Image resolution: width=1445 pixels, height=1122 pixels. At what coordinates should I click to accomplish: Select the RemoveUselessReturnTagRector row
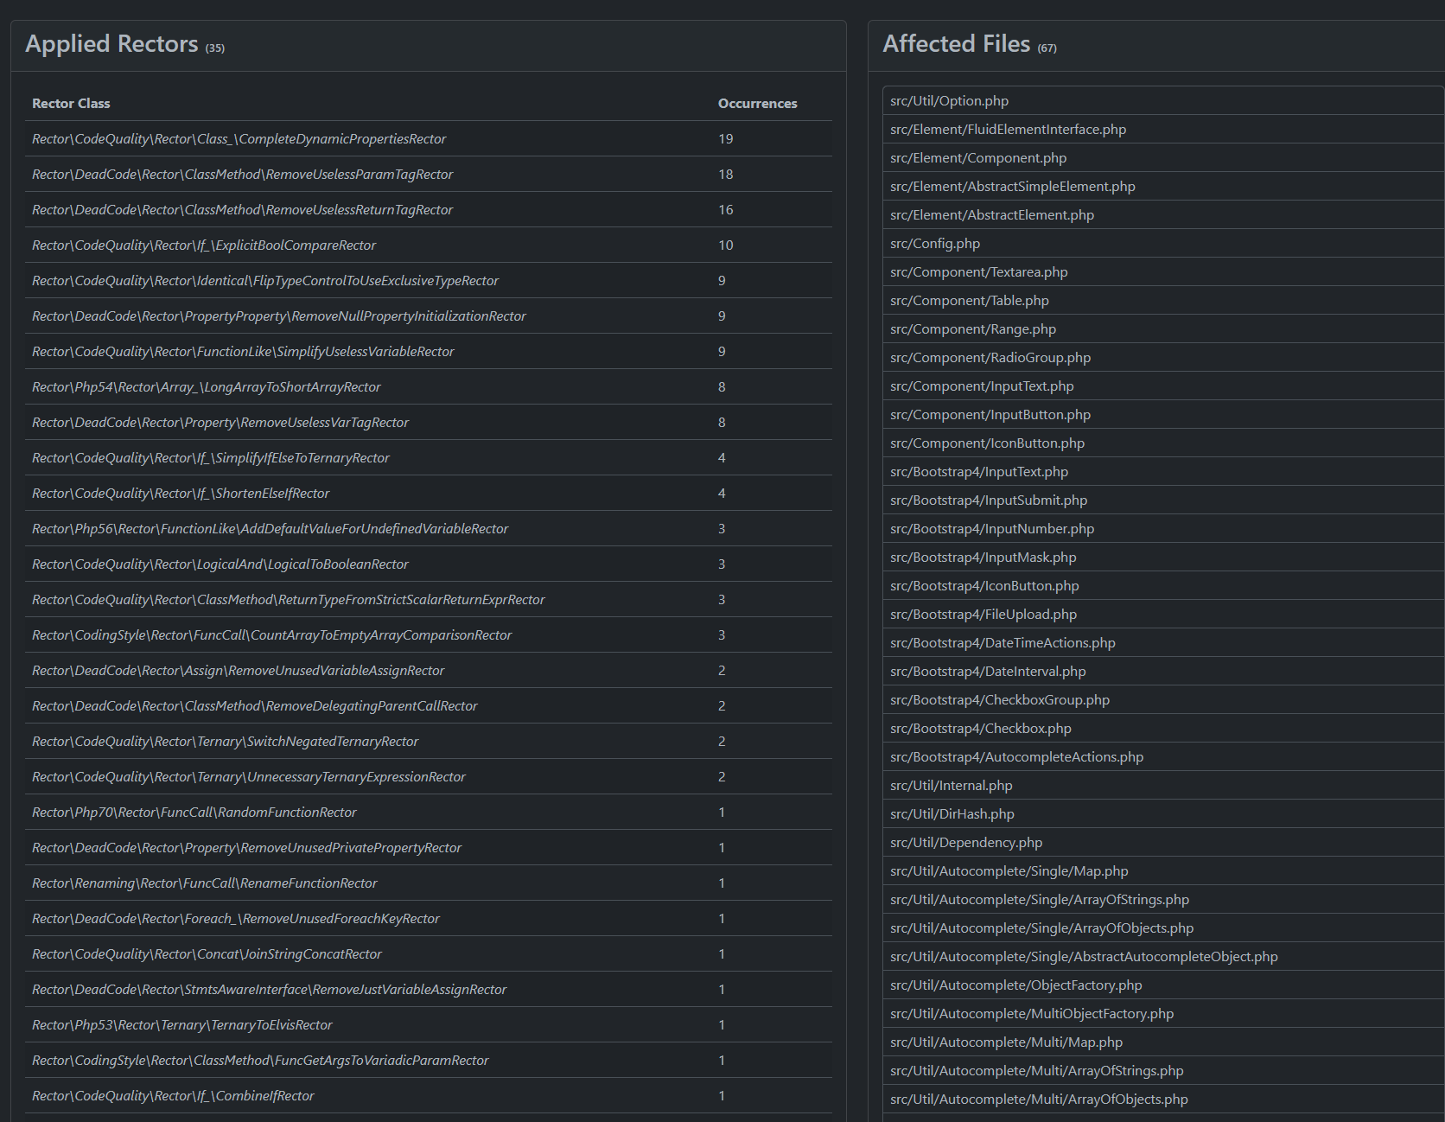click(x=429, y=209)
